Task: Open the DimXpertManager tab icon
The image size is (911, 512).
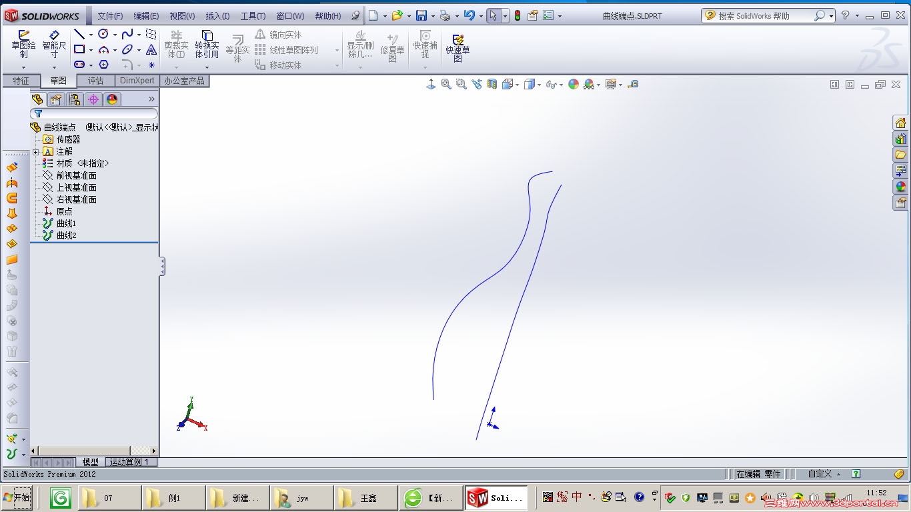Action: [x=93, y=99]
